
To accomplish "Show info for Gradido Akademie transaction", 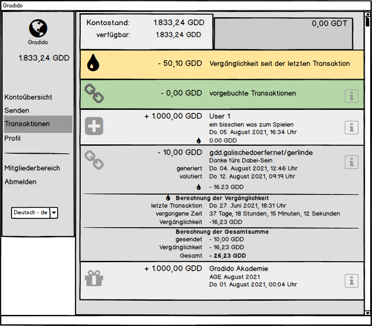I will [351, 280].
